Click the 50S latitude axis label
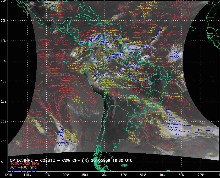220x178 pixels. click(4, 162)
